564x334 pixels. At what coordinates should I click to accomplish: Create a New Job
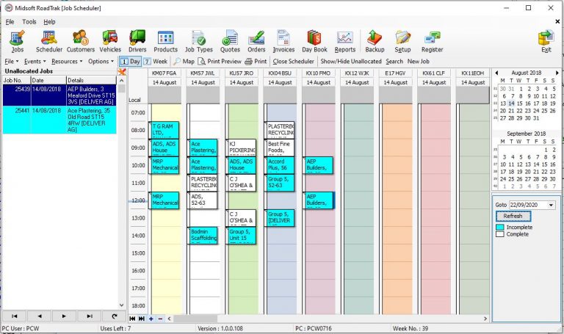point(419,62)
